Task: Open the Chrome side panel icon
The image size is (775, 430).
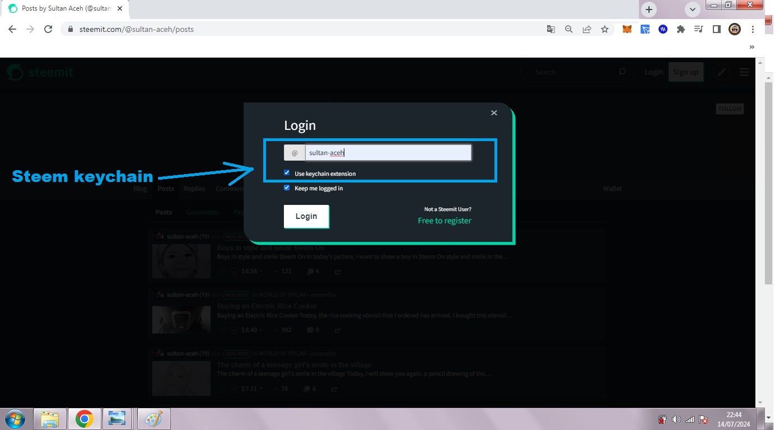Action: click(x=716, y=29)
